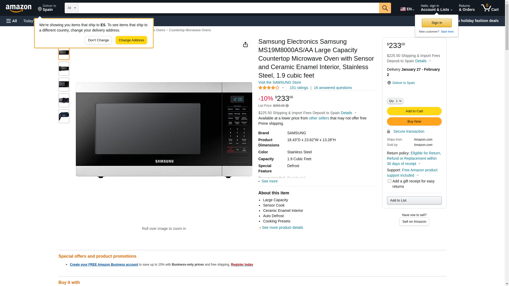Screen dimensions: 509x286
Task: Check the gift receipt checkbox
Action: (x=389, y=181)
